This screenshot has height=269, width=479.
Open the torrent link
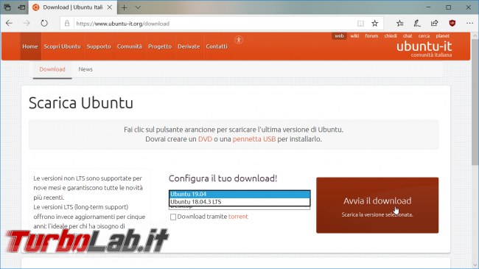pos(238,217)
